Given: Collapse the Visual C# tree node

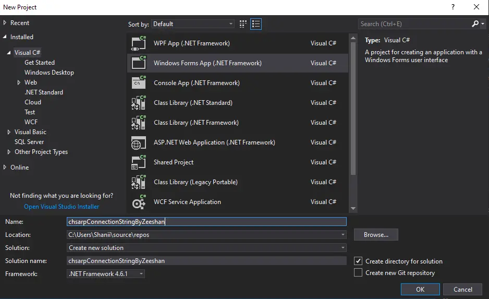Looking at the screenshot, I should tap(9, 52).
